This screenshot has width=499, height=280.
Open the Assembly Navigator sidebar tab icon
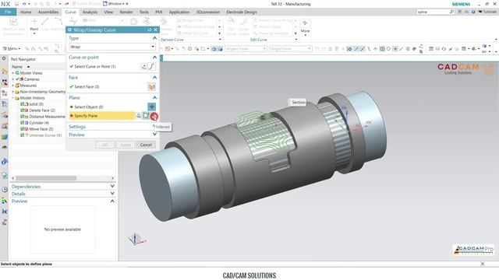(5, 72)
